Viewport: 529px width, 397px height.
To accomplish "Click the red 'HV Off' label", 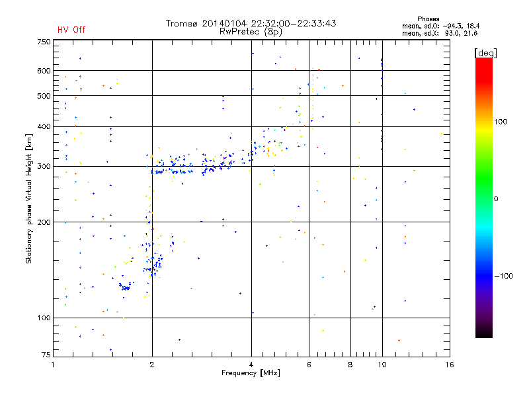I will pyautogui.click(x=71, y=30).
